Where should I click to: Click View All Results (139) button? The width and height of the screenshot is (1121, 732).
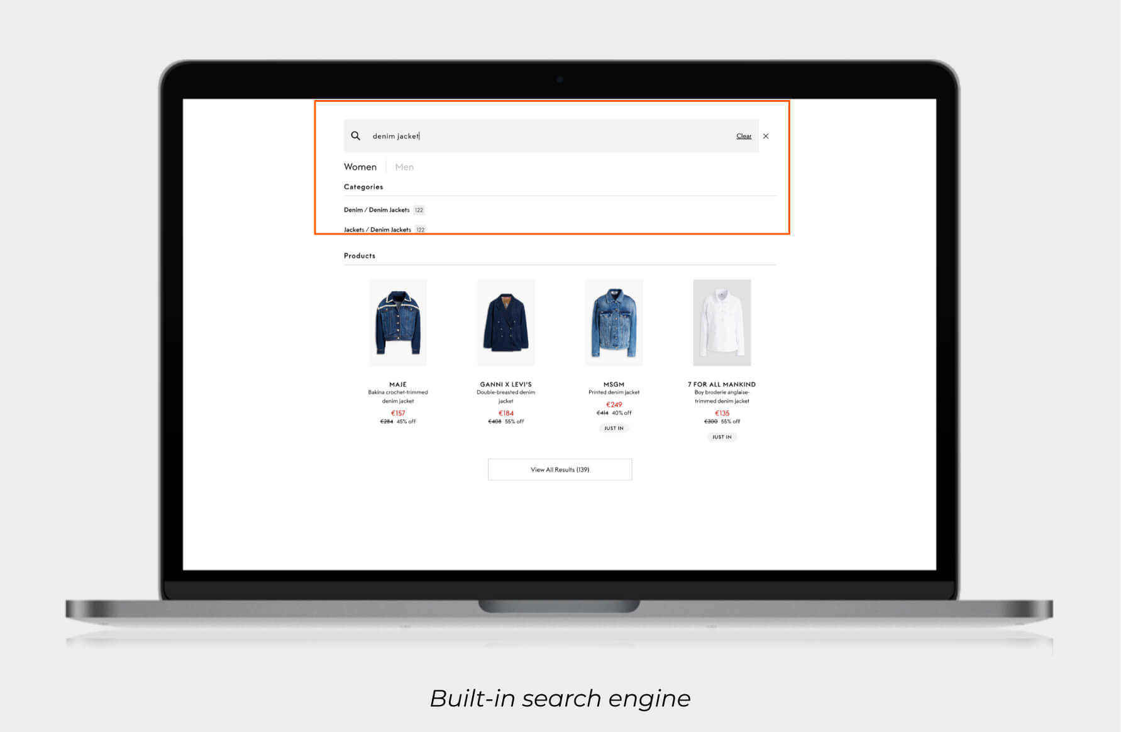(559, 469)
